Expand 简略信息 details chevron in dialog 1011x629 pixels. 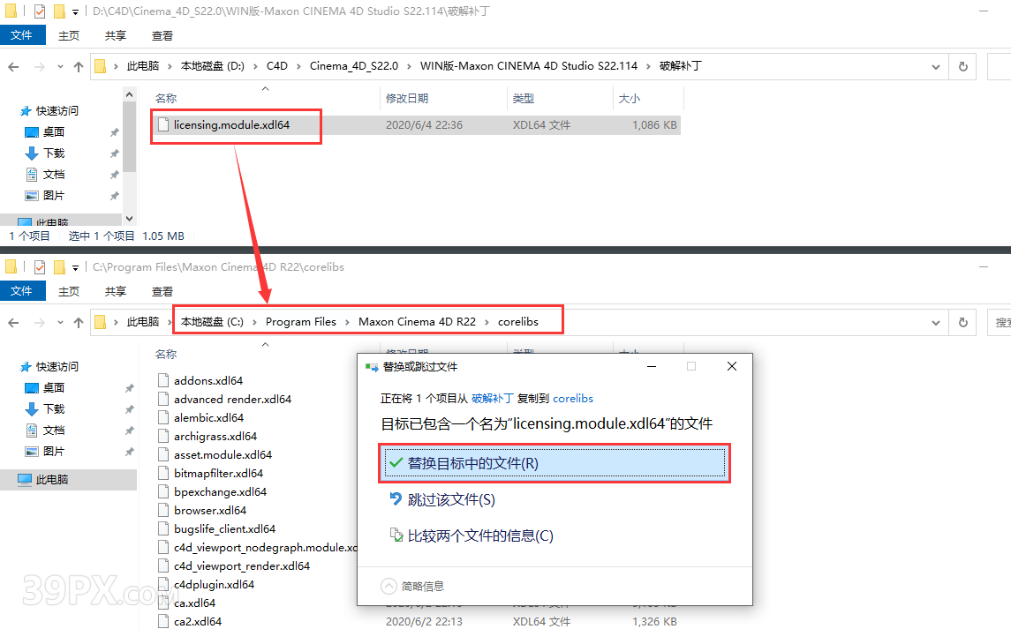[389, 586]
